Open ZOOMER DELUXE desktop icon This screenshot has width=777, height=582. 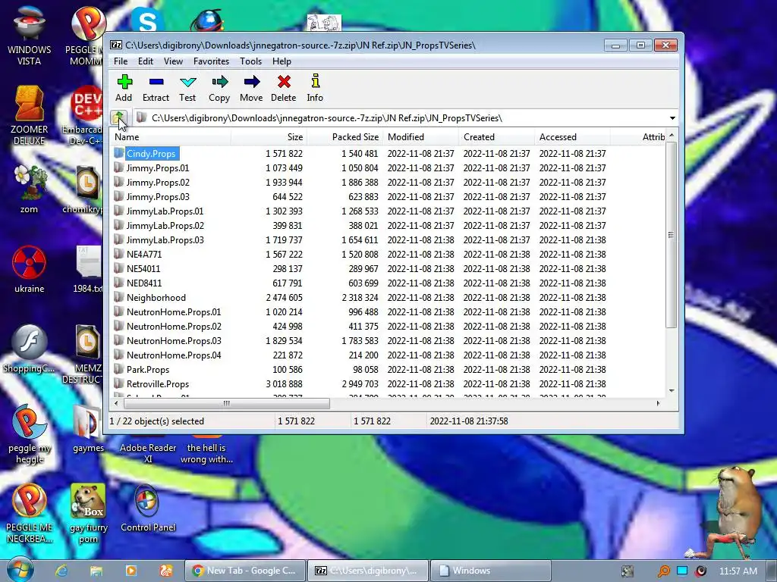[x=29, y=115]
